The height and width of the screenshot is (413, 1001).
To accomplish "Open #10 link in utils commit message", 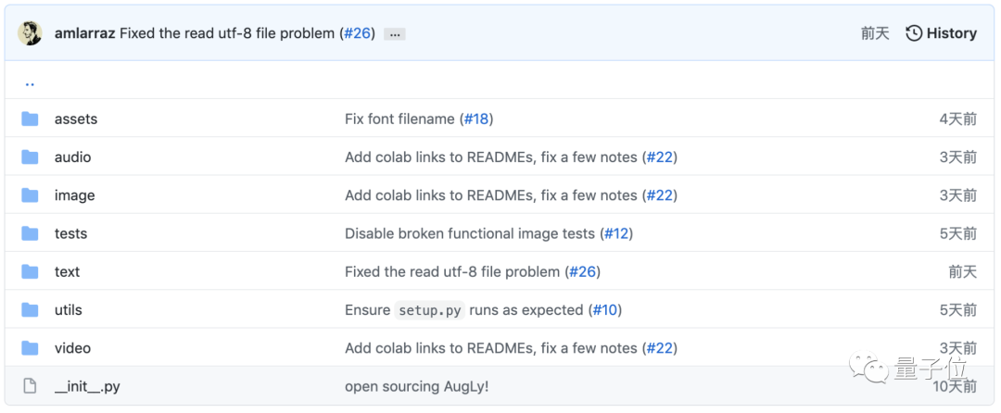I will pos(605,309).
